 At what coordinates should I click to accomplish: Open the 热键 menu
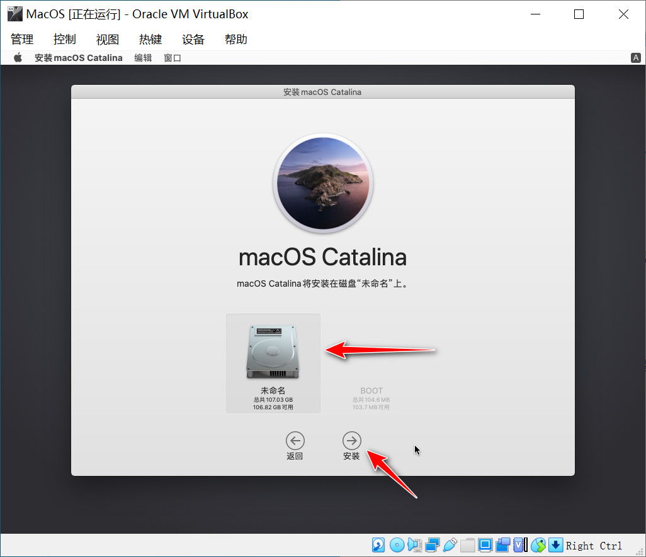(x=150, y=40)
